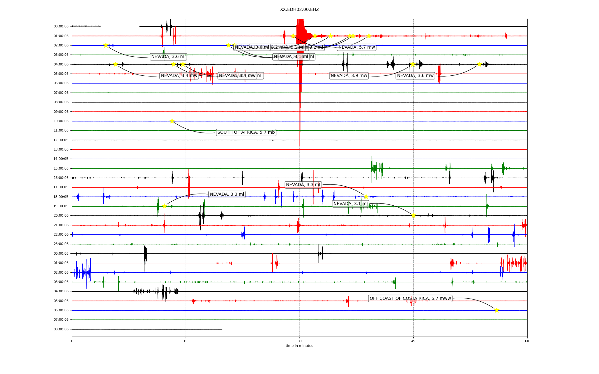
Task: Click the 'time in minutes' axis label
Action: point(299,346)
